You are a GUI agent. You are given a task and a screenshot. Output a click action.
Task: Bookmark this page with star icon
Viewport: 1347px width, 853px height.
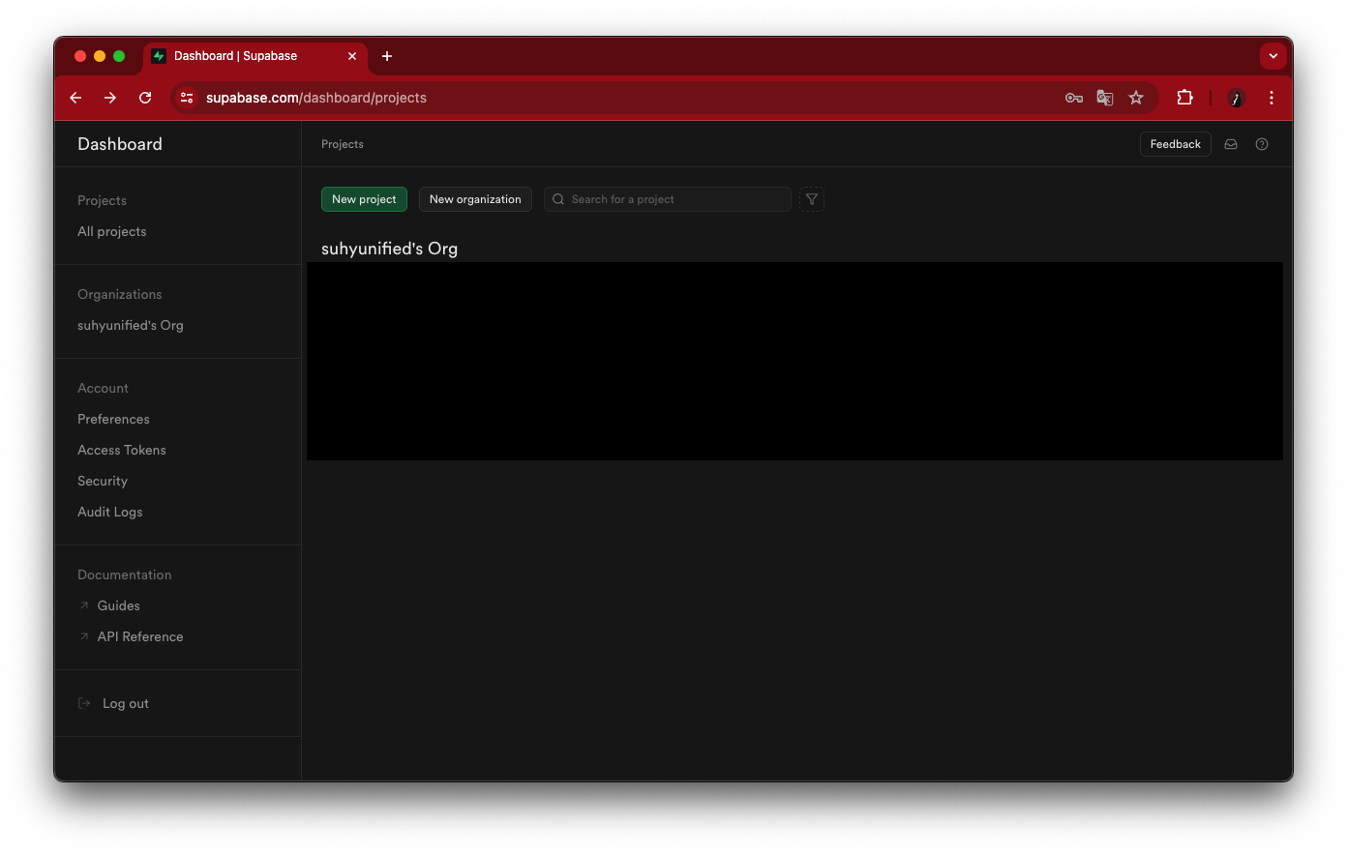pyautogui.click(x=1136, y=98)
